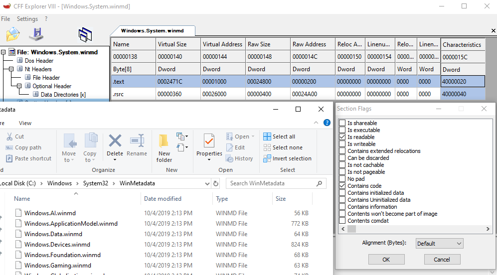Click the Section Flags horizontal scrollbar left arrow

pos(343,229)
